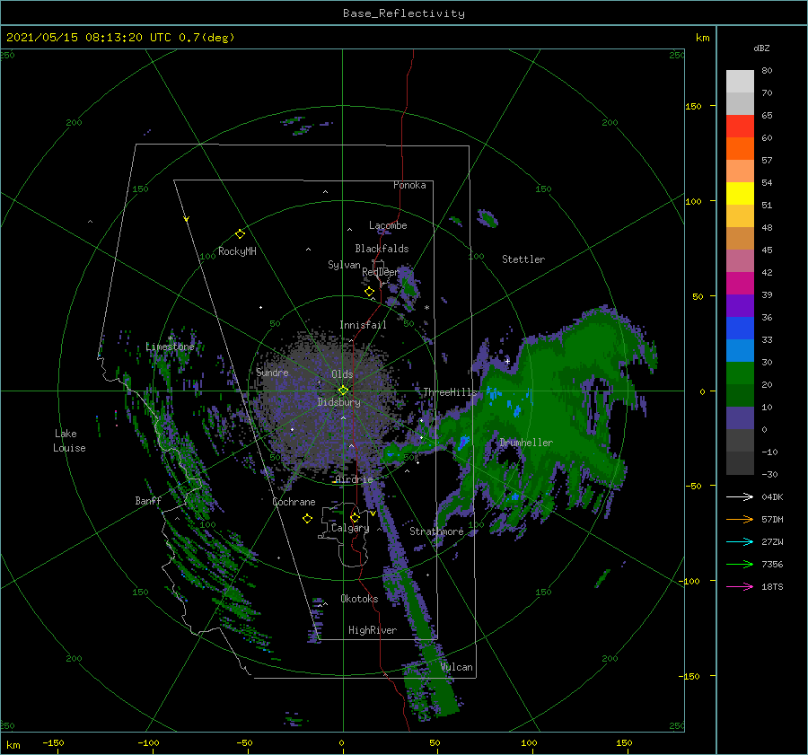This screenshot has width=808, height=755.
Task: Click the Ponoka label
Action: coord(409,185)
